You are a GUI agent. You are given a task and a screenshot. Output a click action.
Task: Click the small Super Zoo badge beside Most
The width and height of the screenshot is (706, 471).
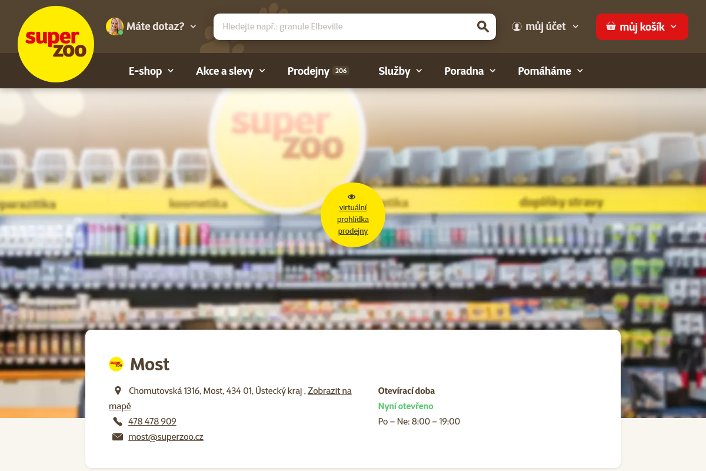116,364
